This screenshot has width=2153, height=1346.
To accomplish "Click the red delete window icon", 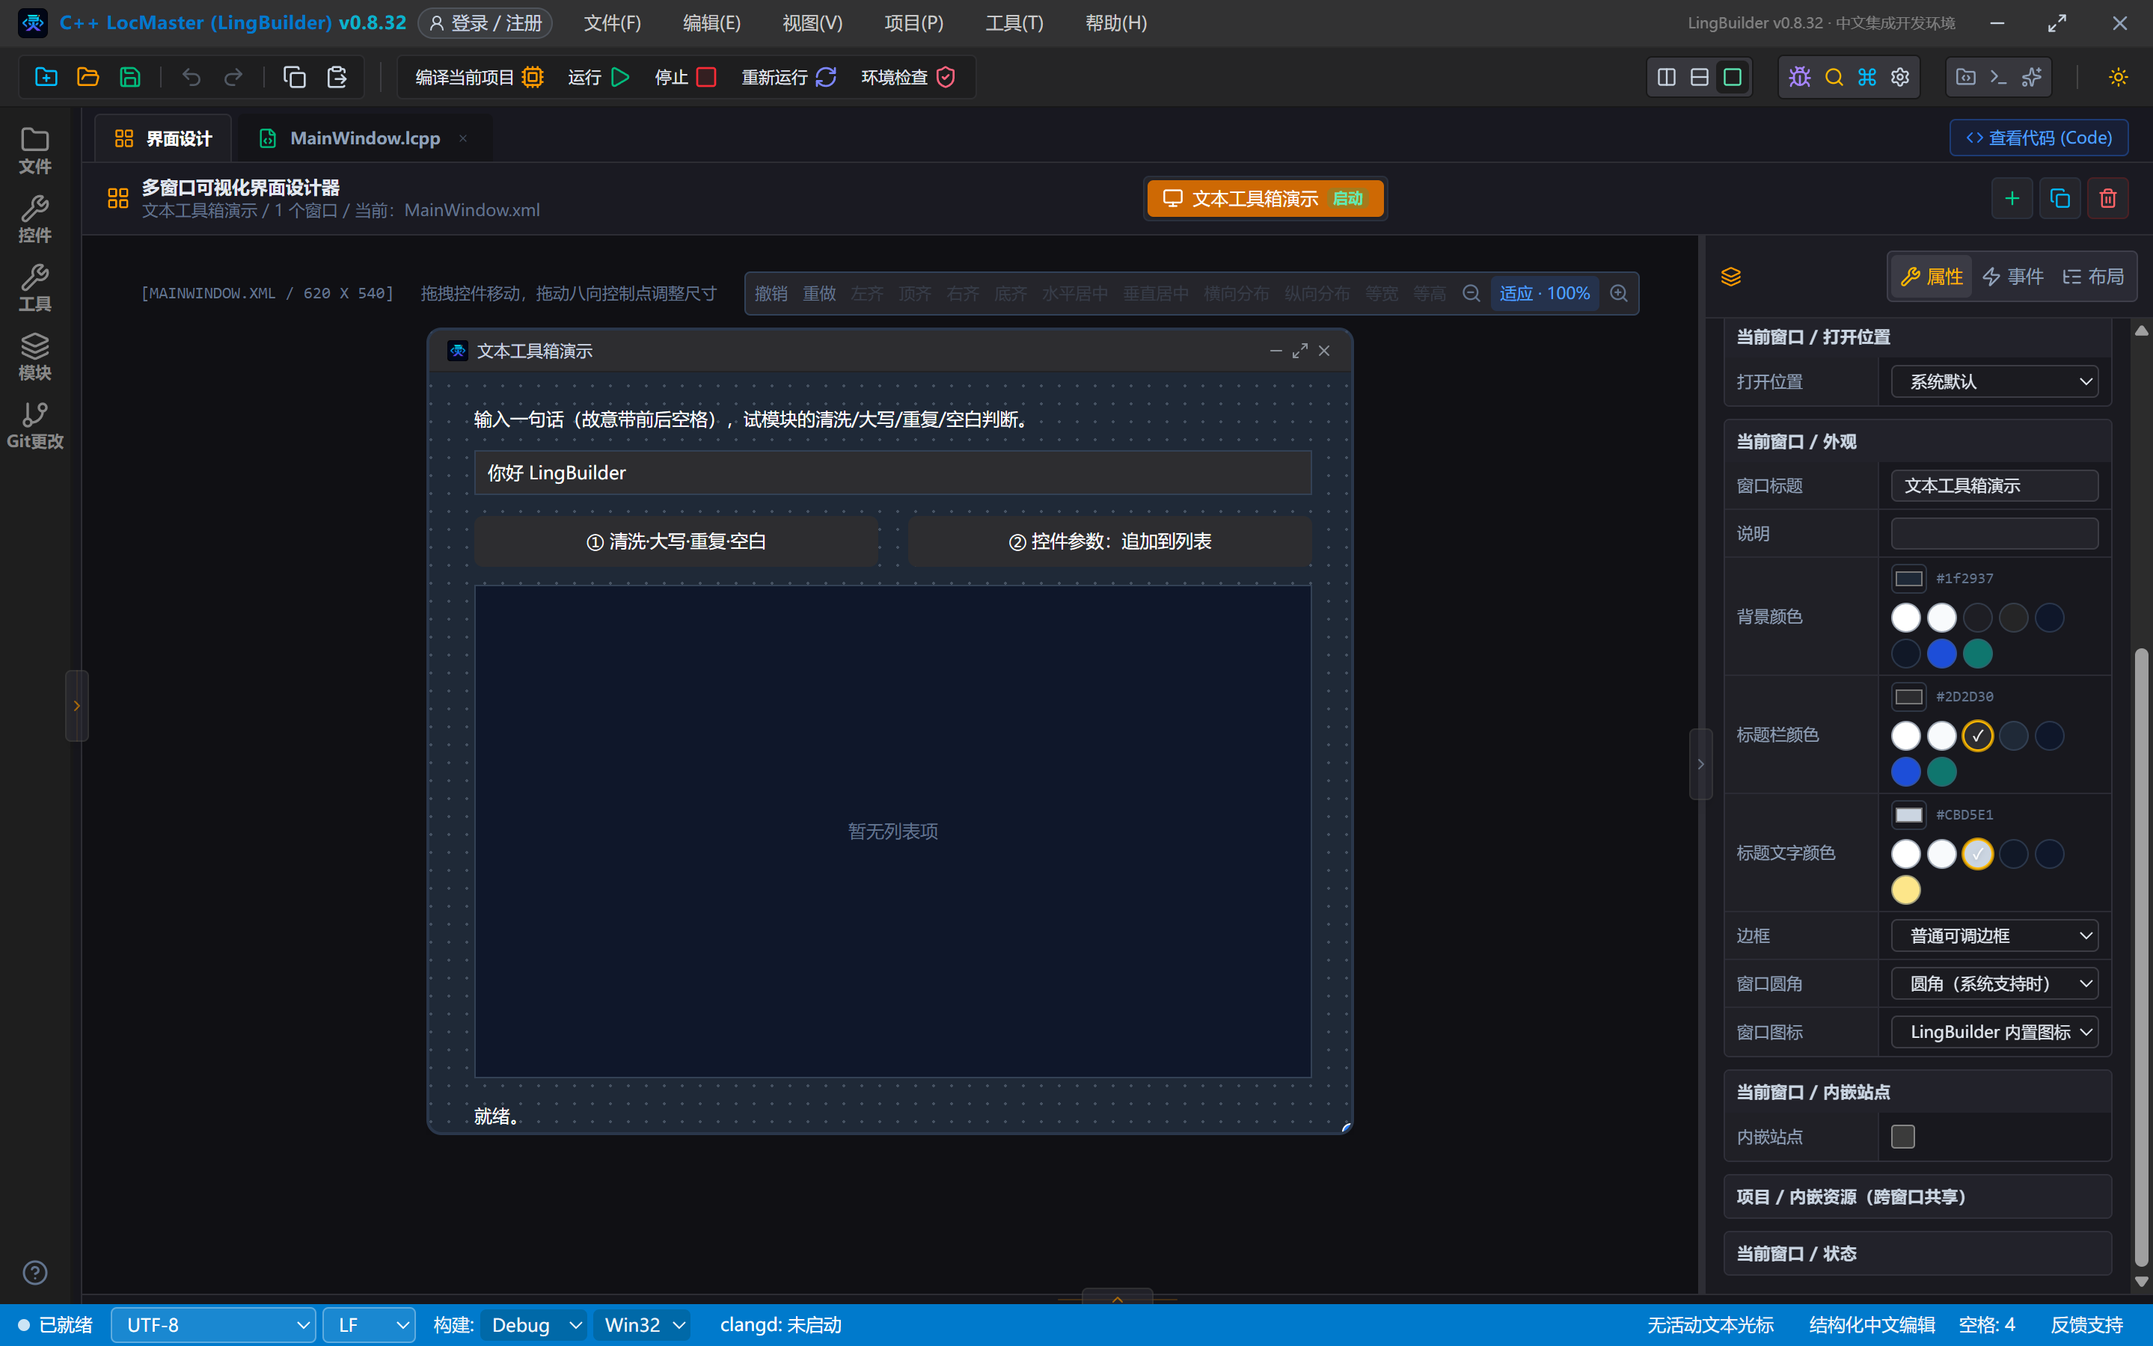I will 2107,198.
